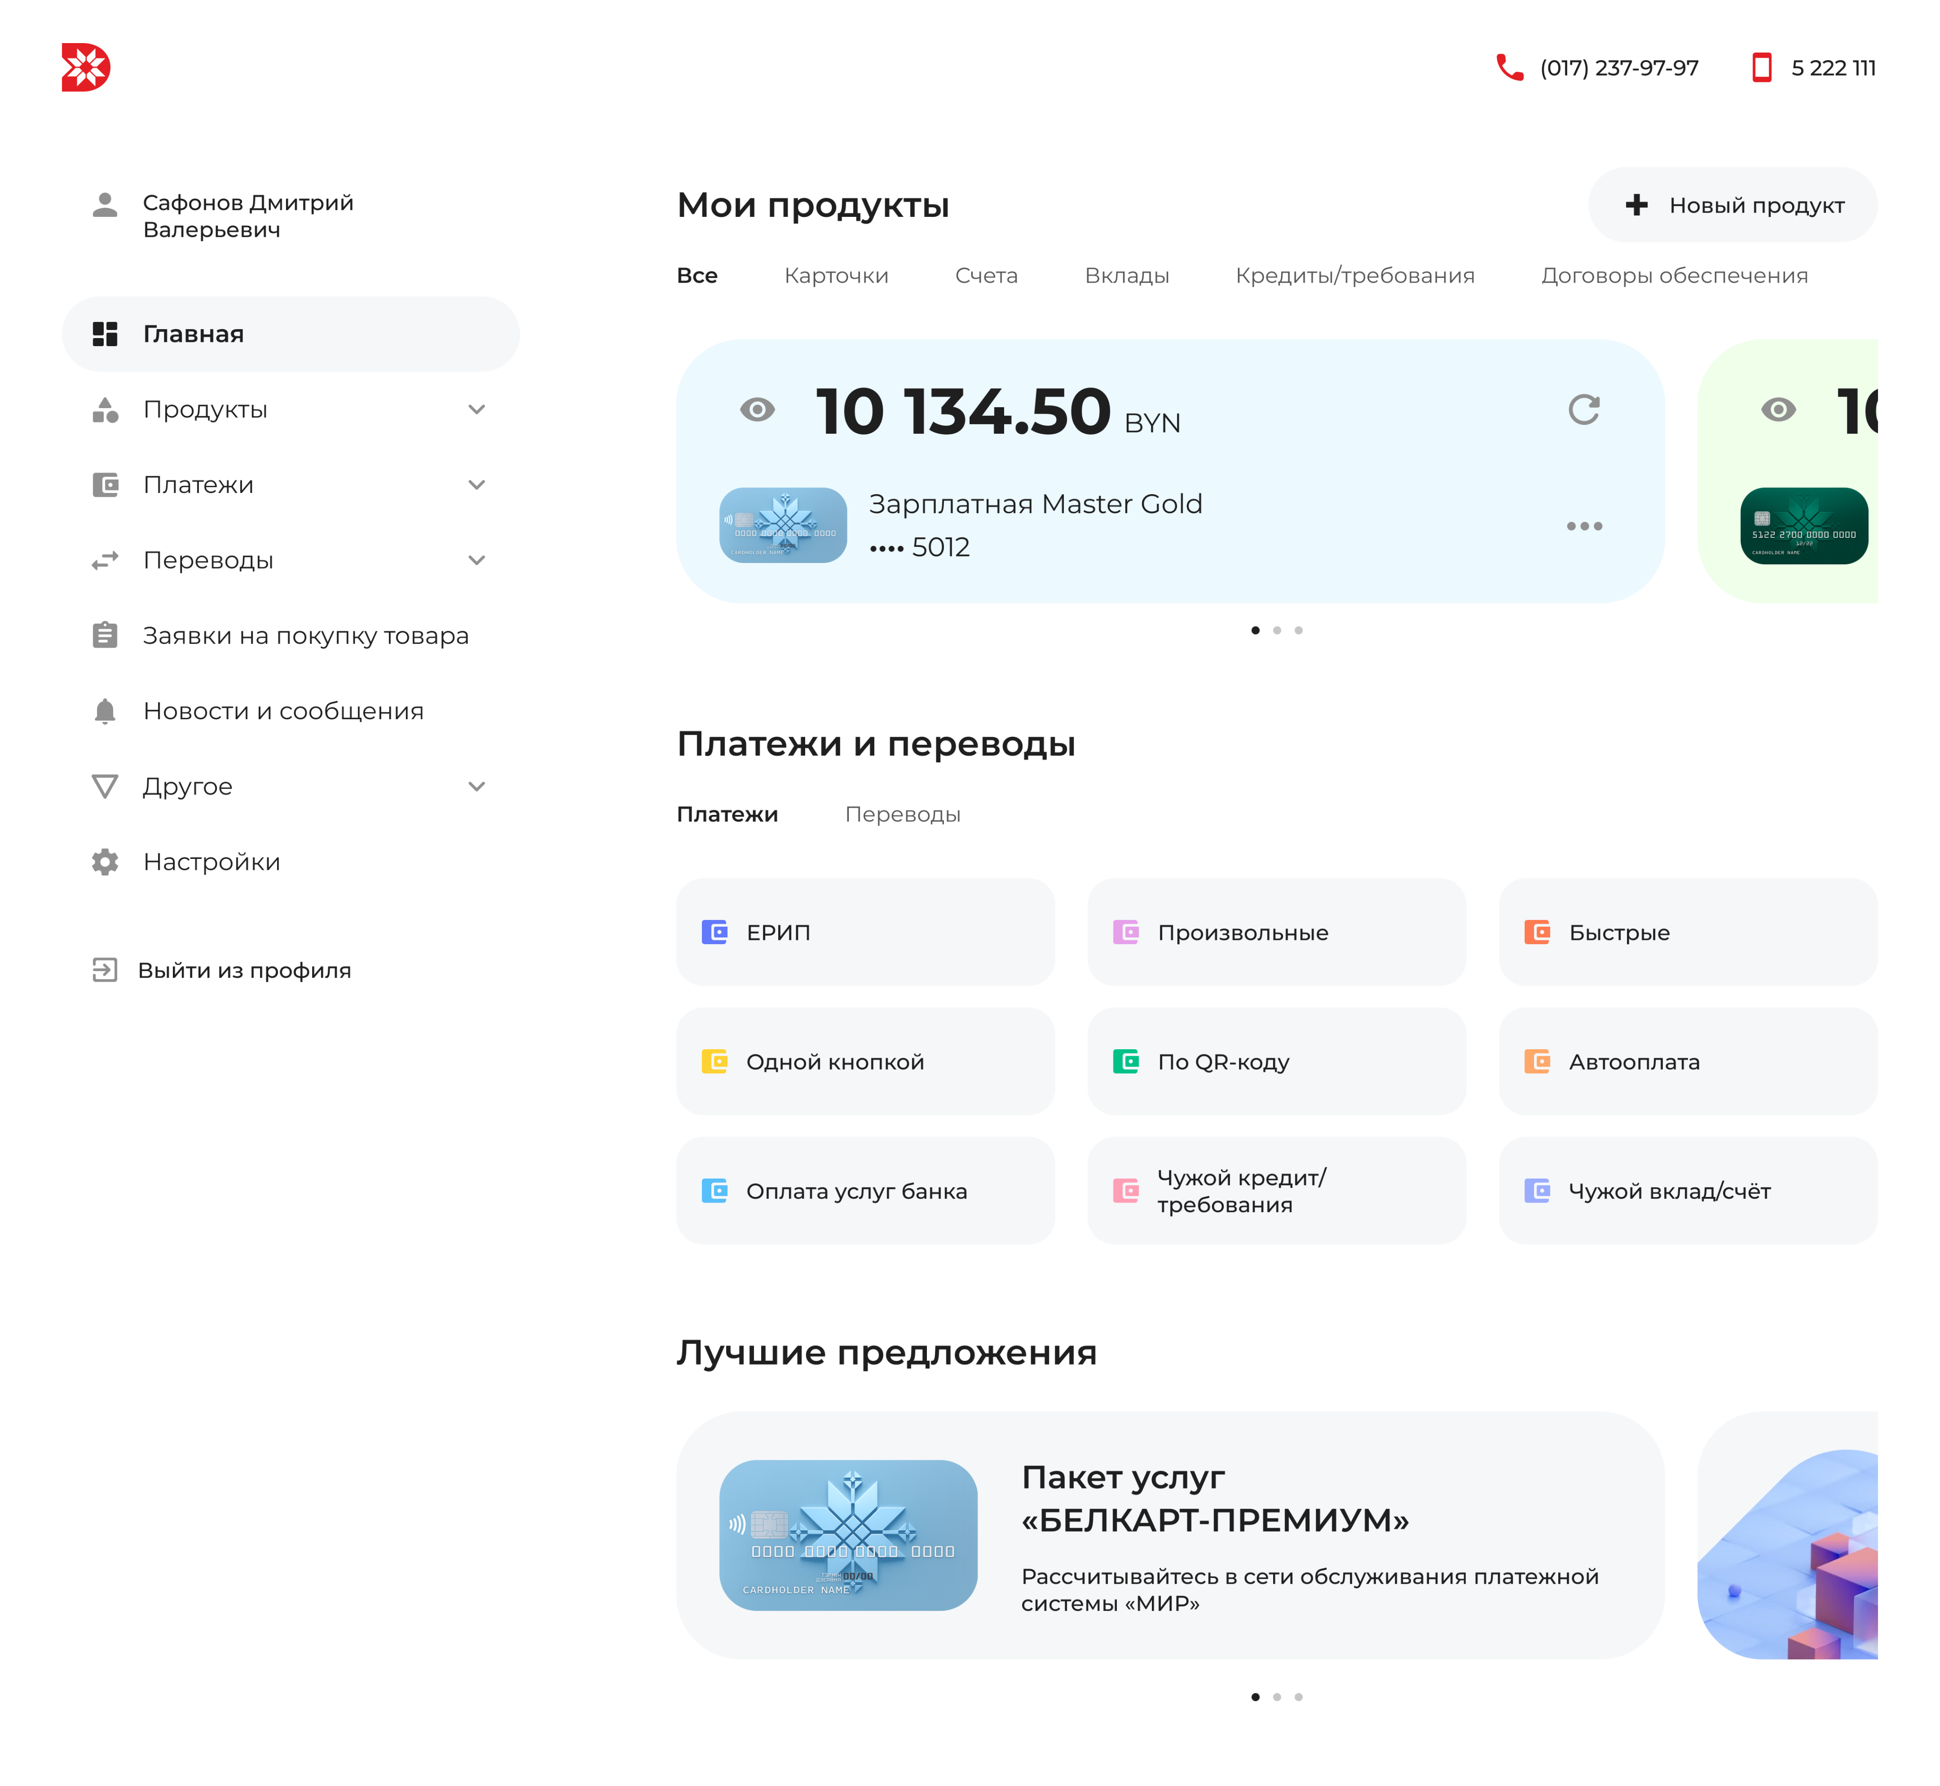This screenshot has width=1940, height=1786.
Task: Switch to the Переводы tab
Action: (x=902, y=815)
